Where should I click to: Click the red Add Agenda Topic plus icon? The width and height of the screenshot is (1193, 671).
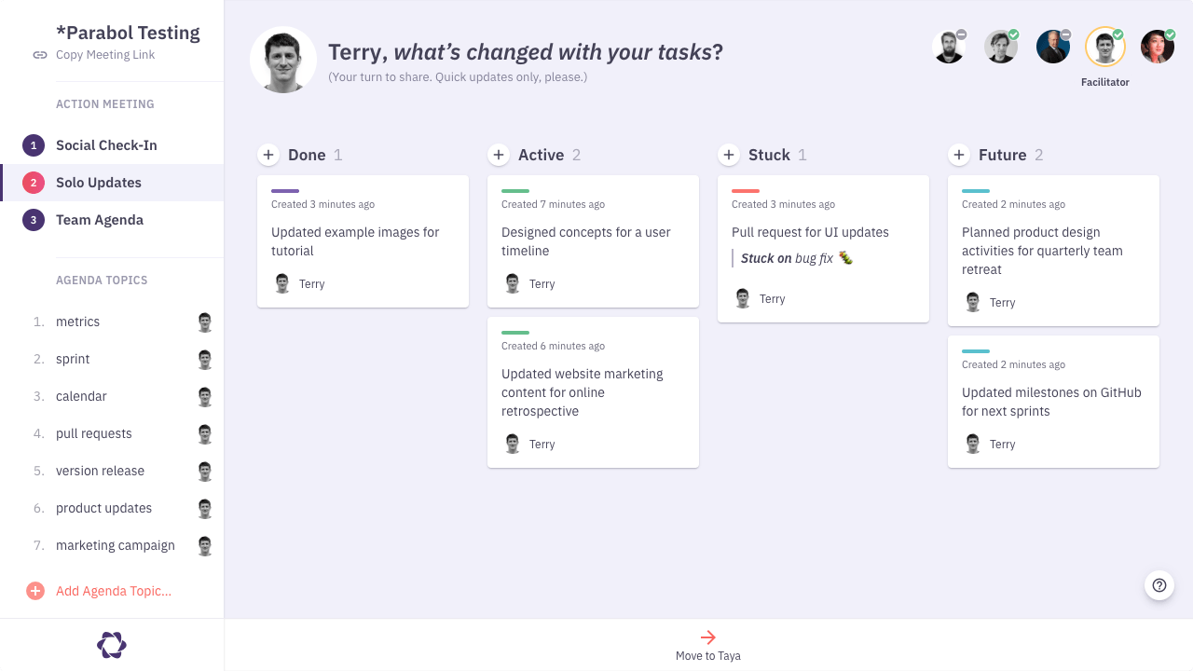click(x=35, y=591)
